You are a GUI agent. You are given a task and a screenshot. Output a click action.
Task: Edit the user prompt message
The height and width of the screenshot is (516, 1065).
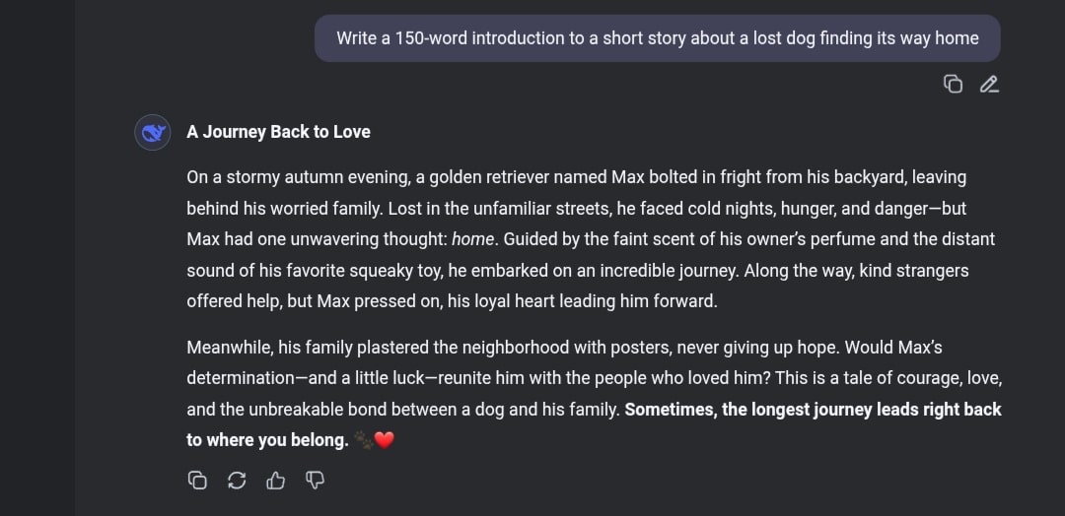point(989,84)
